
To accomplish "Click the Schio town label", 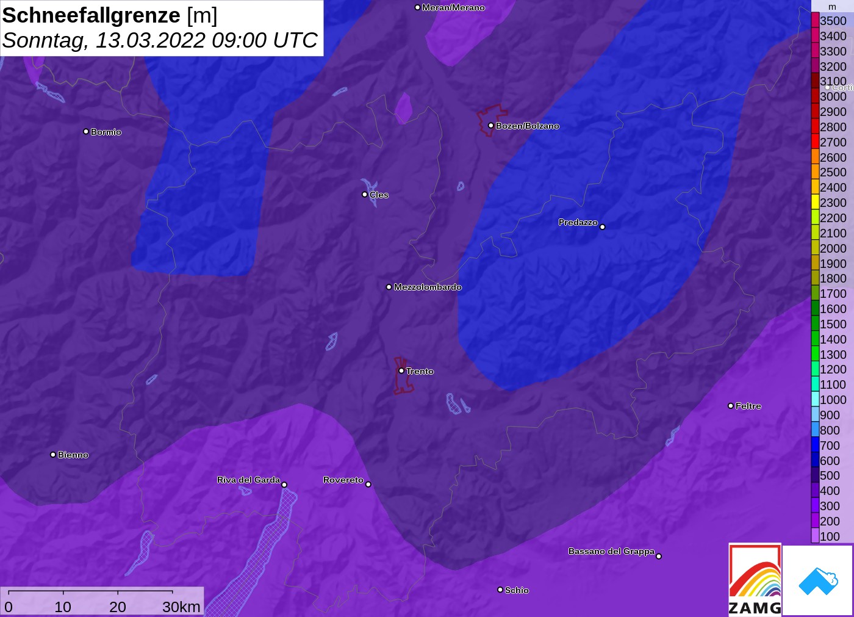I will point(517,590).
